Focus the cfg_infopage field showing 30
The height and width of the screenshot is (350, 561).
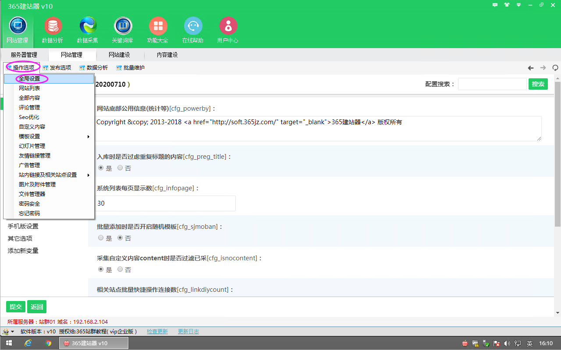pyautogui.click(x=166, y=203)
